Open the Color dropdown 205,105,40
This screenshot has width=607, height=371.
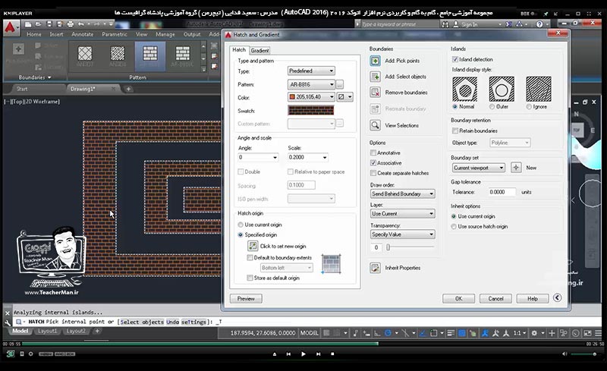(311, 97)
